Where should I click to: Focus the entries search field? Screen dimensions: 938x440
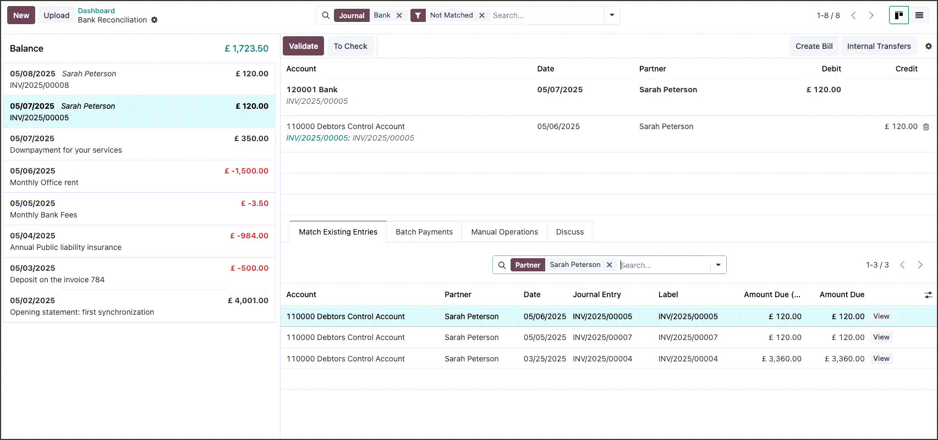tap(664, 265)
